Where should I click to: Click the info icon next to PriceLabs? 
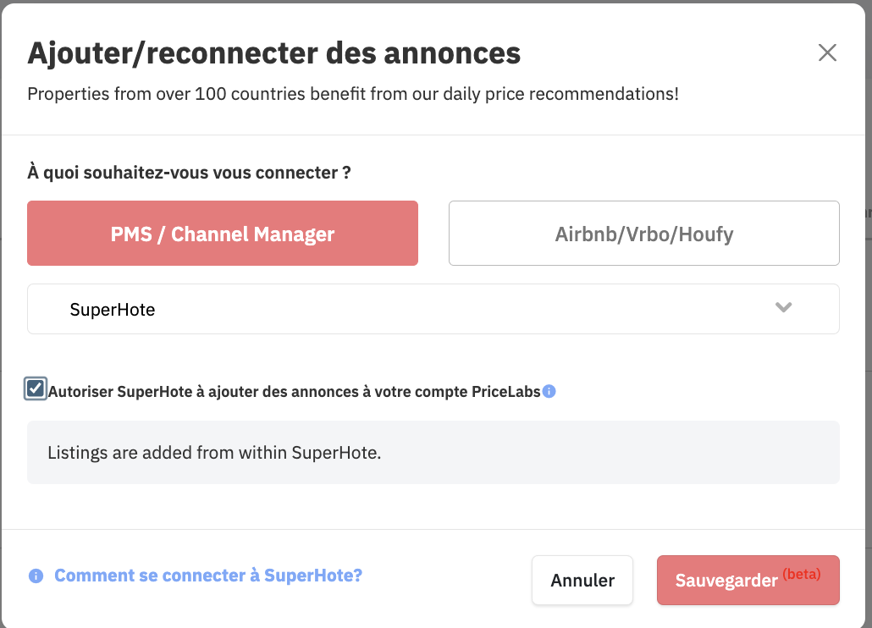point(549,391)
